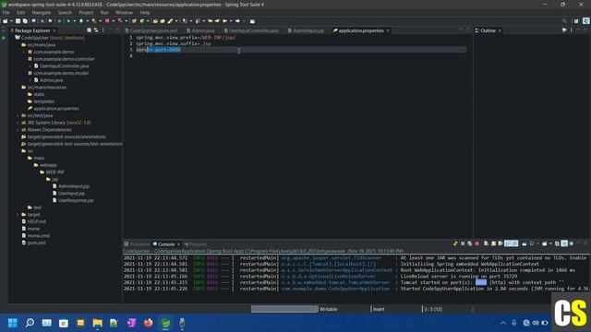The width and height of the screenshot is (591, 332).
Task: Click the Windows Start button
Action: coord(13,323)
